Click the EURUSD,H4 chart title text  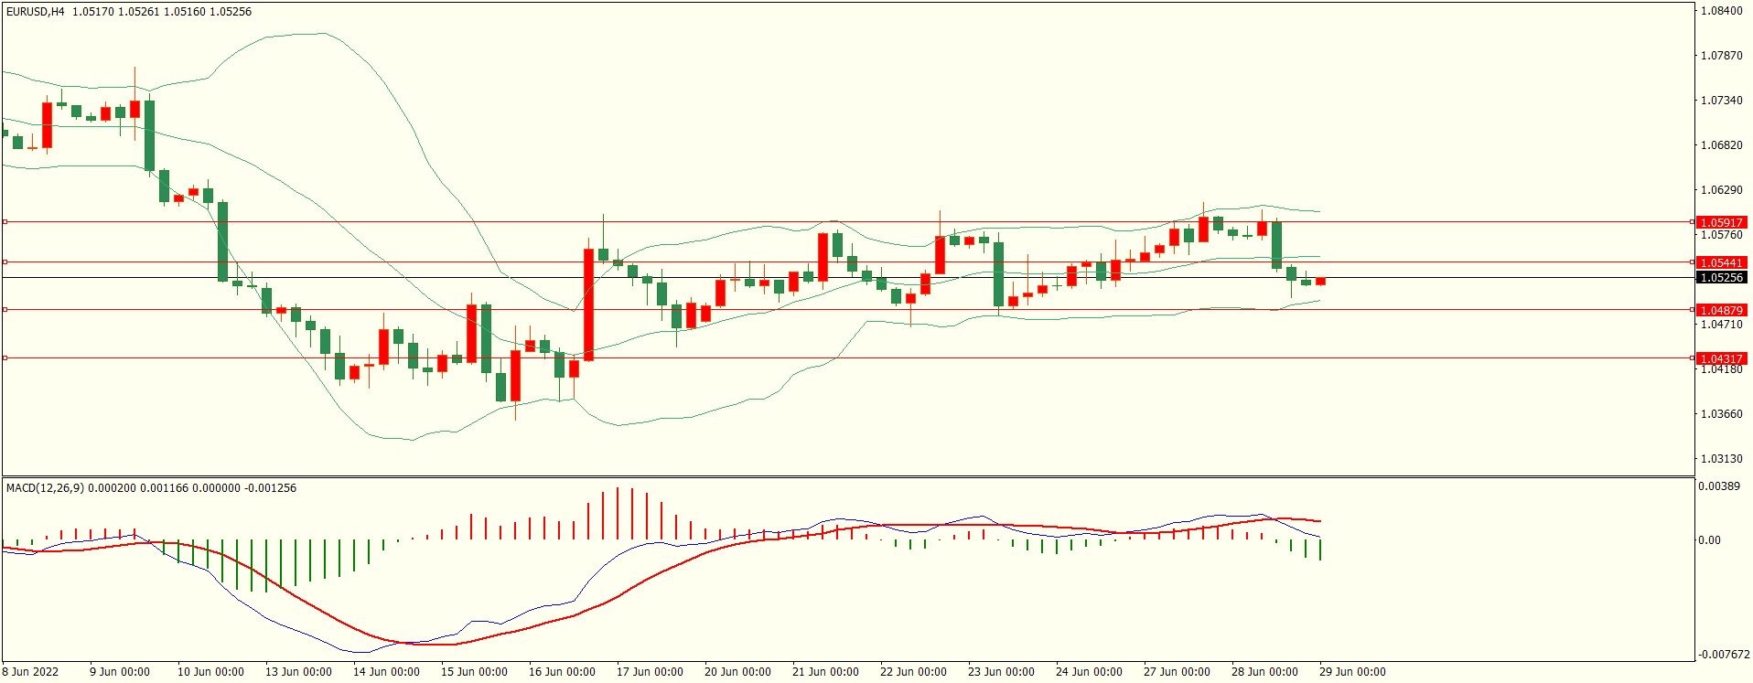pyautogui.click(x=36, y=12)
